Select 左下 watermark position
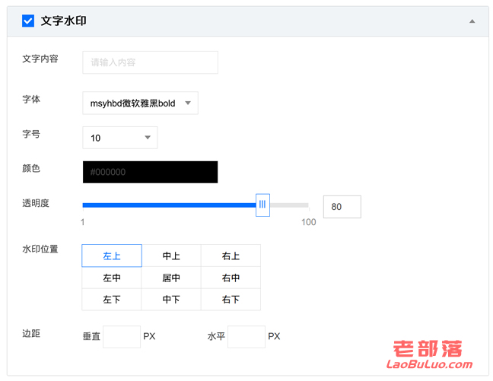The image size is (493, 381). [112, 300]
